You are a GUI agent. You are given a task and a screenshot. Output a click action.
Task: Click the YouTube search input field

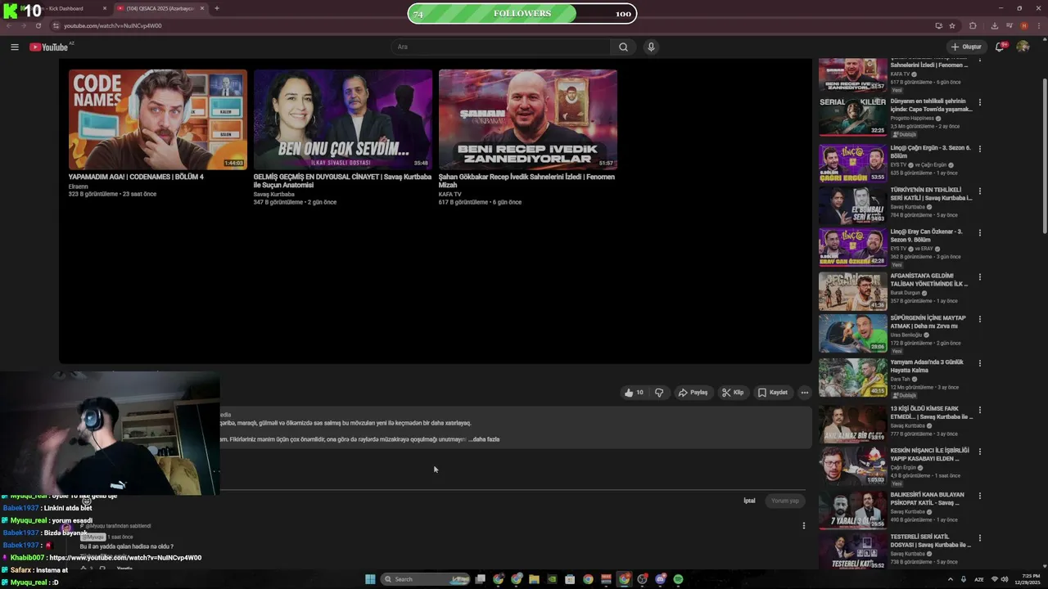[501, 47]
